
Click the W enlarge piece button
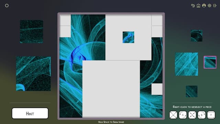[x=173, y=115]
